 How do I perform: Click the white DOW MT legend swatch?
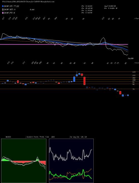point(3,10)
